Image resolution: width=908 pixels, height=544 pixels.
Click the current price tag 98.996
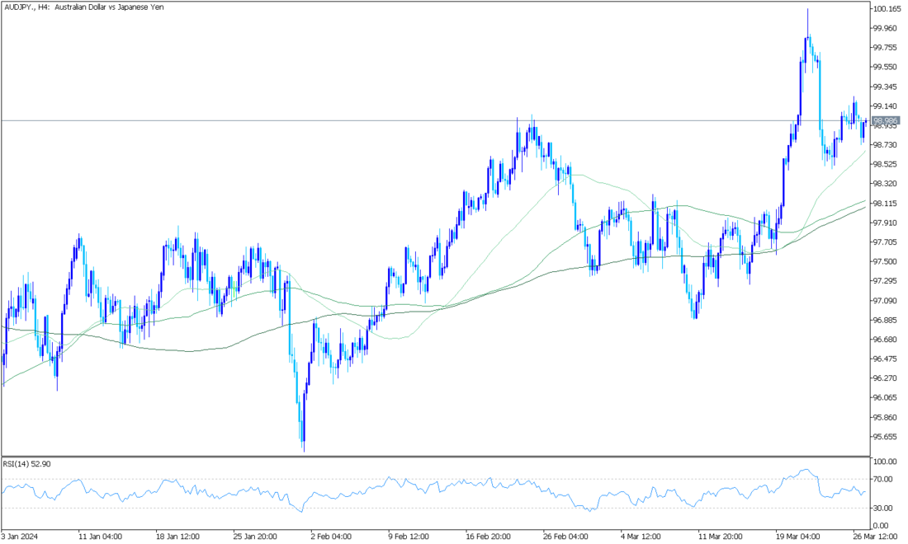point(884,120)
